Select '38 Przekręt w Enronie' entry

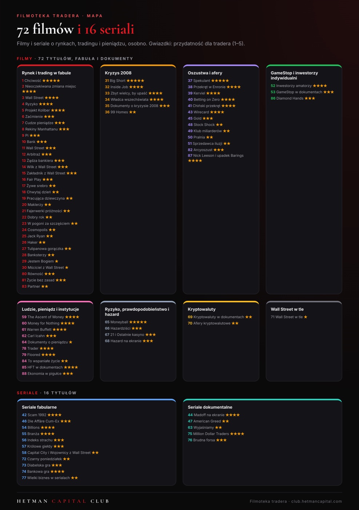[214, 87]
